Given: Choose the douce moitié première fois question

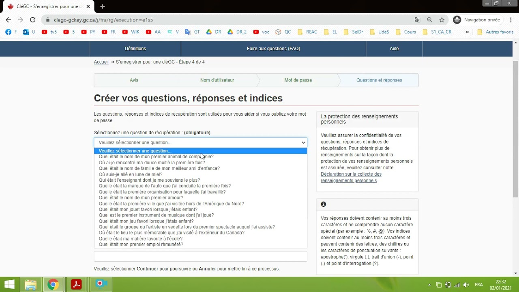Looking at the screenshot, I should [x=200, y=163].
